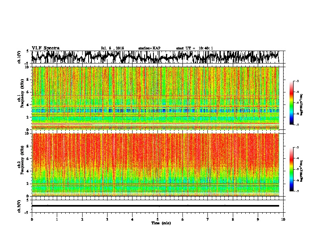Click the "VLF Spectra" plot title
The width and height of the screenshot is (319, 246).
pyautogui.click(x=46, y=48)
